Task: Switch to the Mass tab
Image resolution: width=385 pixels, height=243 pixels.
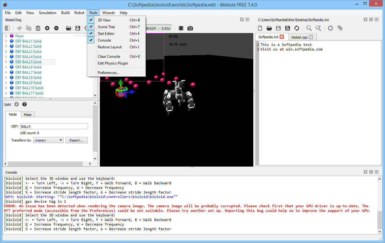Action: pyautogui.click(x=28, y=115)
